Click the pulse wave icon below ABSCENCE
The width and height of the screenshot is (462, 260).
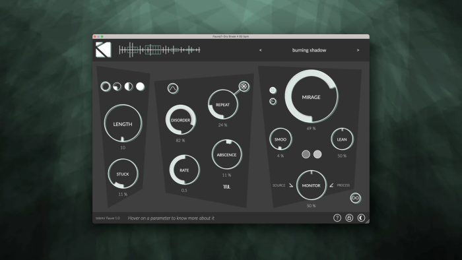(226, 187)
